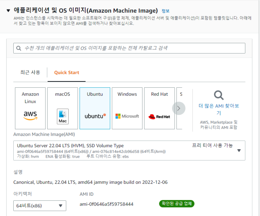Select the Amazon Linux AWS logo tile

coord(30,108)
